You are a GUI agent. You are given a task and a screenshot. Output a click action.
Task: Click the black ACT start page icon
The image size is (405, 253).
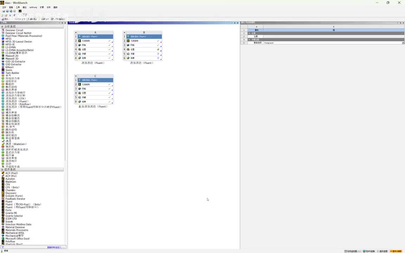[x=20, y=11]
